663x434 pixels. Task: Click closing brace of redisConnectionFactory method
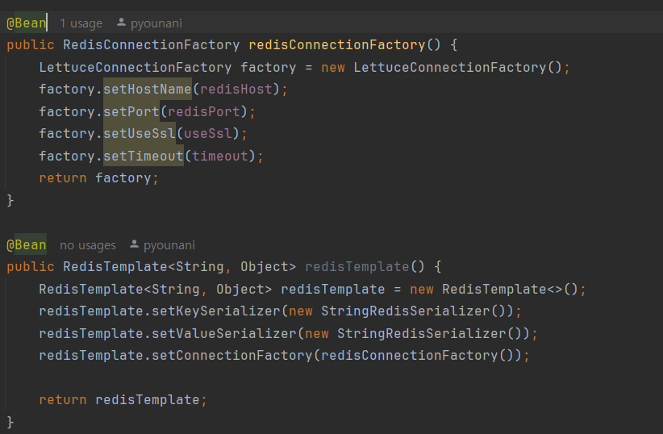[x=10, y=200]
